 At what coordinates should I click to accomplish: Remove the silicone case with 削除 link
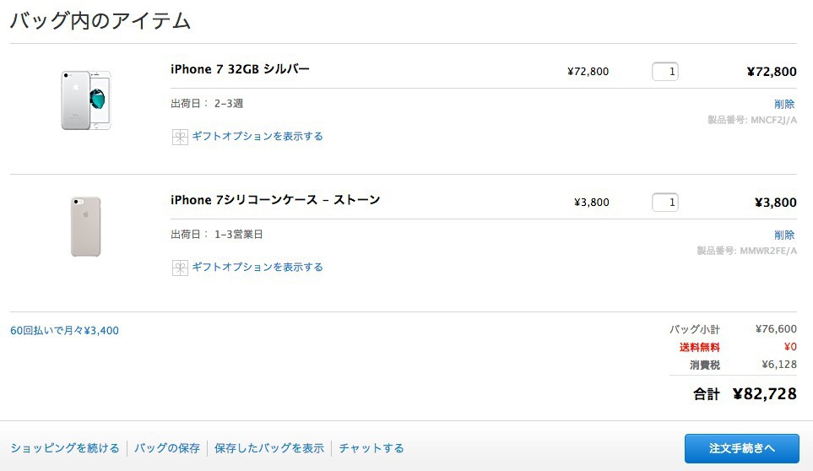point(784,235)
